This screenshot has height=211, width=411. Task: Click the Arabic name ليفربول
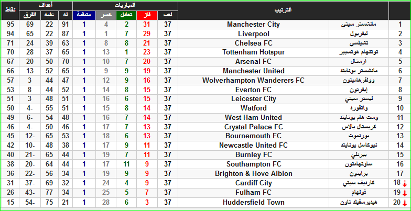click(x=359, y=34)
